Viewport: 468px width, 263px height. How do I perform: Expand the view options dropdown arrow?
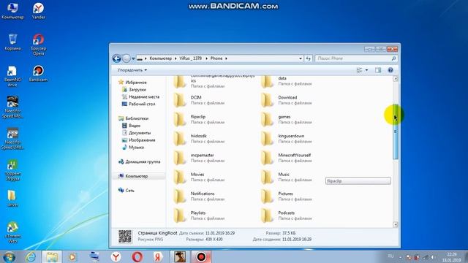click(366, 70)
